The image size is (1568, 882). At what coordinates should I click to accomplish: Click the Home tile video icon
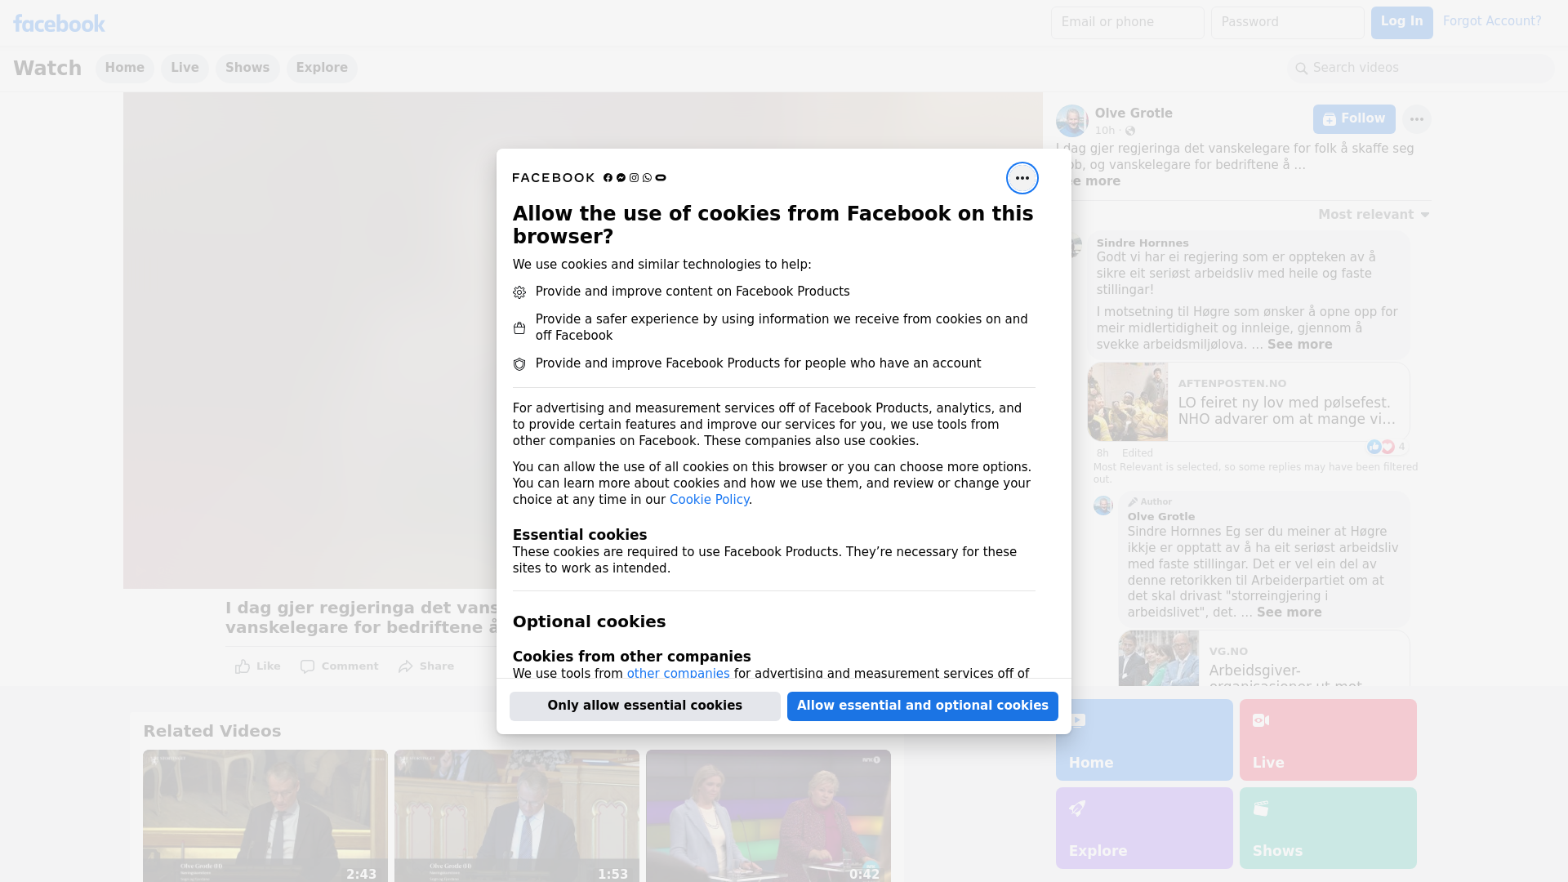[1077, 720]
